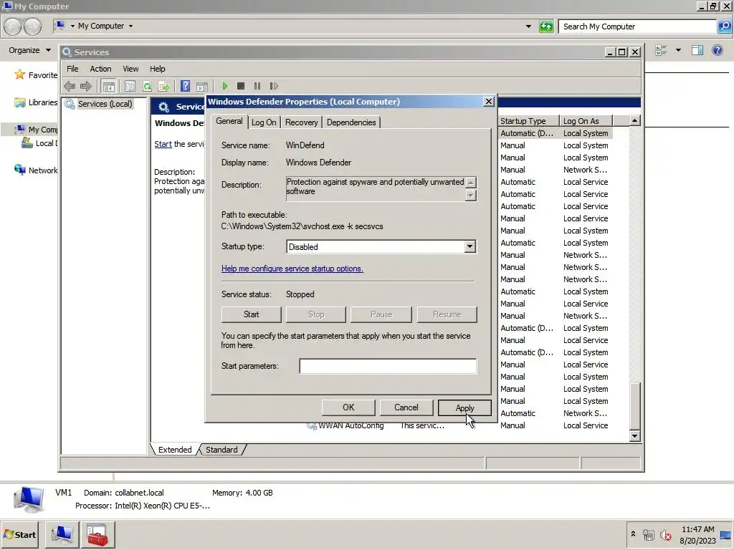Click Cancel in Windows Defender Properties
This screenshot has width=734, height=550.
point(406,407)
